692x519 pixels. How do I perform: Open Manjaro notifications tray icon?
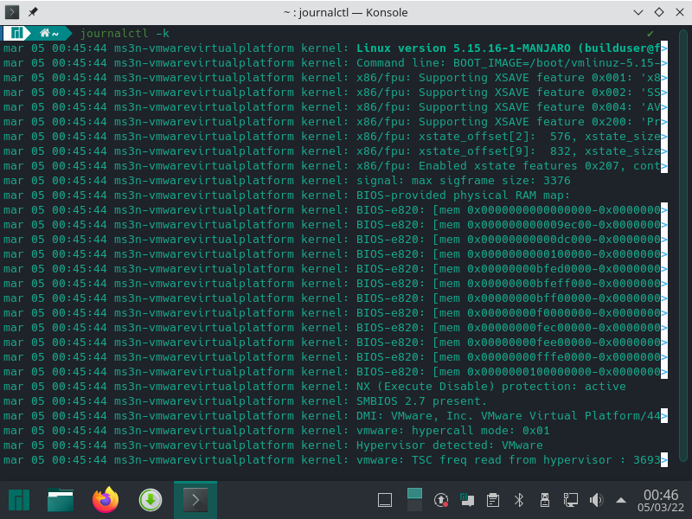pos(467,500)
